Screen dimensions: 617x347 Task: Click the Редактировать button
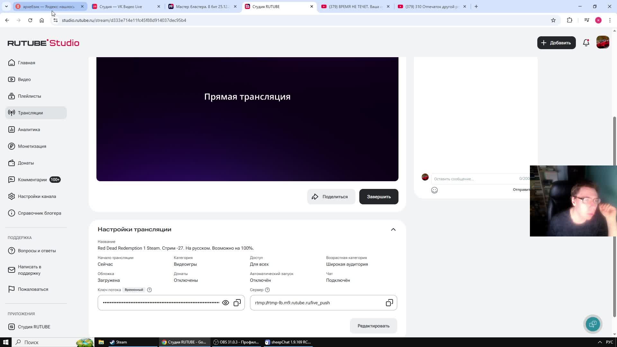pos(373,326)
